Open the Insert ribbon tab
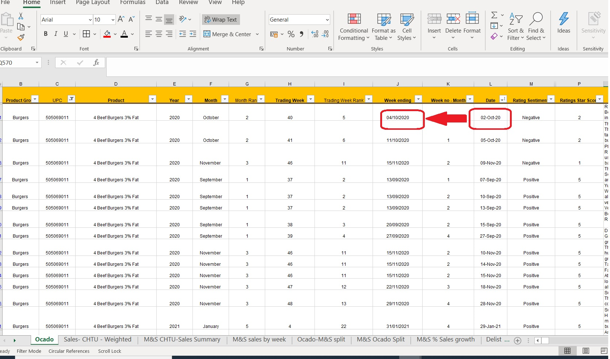The height and width of the screenshot is (359, 610). (x=58, y=3)
